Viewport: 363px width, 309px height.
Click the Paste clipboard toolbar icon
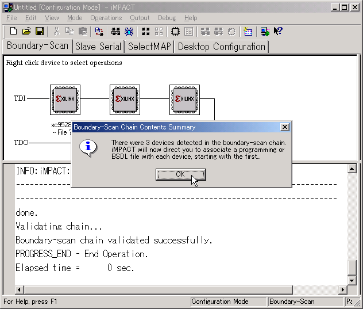click(x=83, y=31)
